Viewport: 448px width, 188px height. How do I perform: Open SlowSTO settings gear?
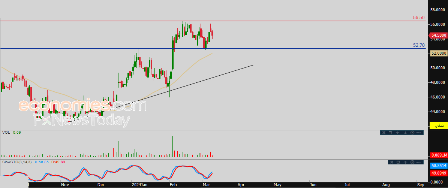click(413, 162)
